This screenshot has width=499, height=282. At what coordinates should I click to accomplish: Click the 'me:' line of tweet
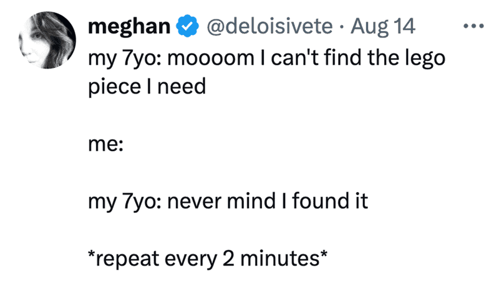pyautogui.click(x=105, y=144)
